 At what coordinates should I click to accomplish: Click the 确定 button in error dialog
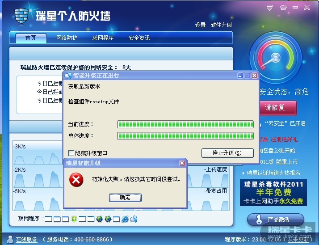[125, 198]
